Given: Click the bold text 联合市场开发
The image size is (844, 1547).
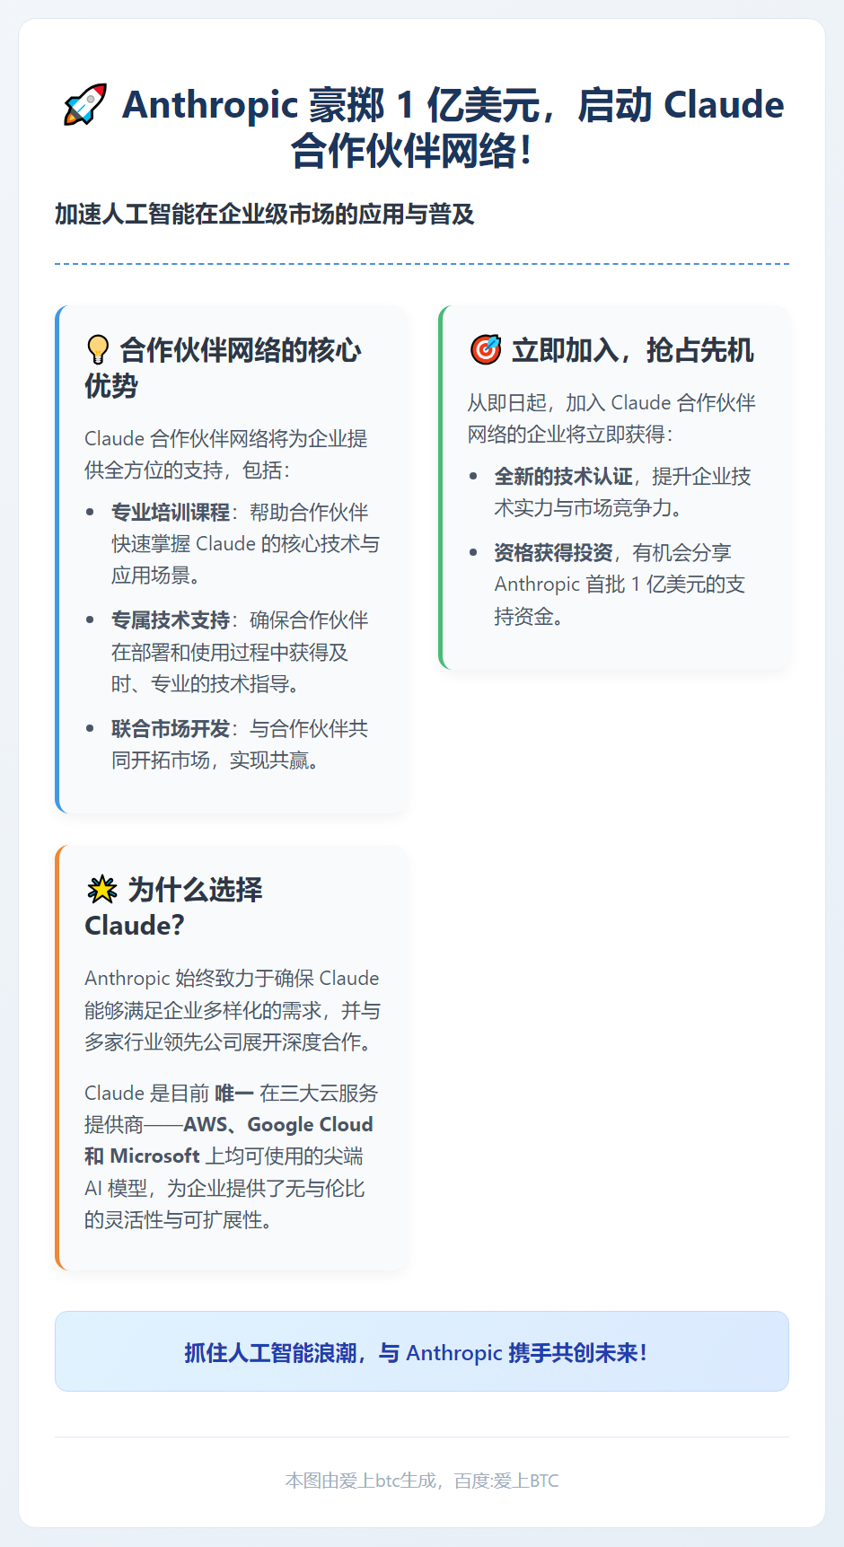Looking at the screenshot, I should click(x=171, y=729).
